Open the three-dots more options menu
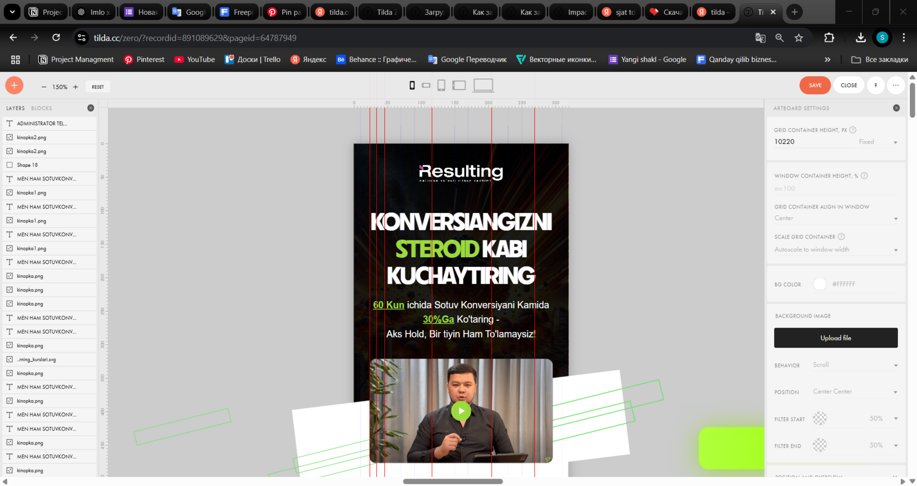917x486 pixels. point(896,86)
